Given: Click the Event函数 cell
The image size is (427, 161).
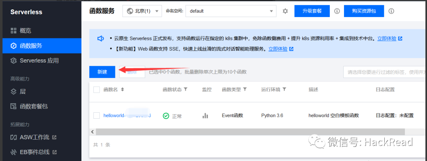Looking at the screenshot, I should tap(232, 116).
